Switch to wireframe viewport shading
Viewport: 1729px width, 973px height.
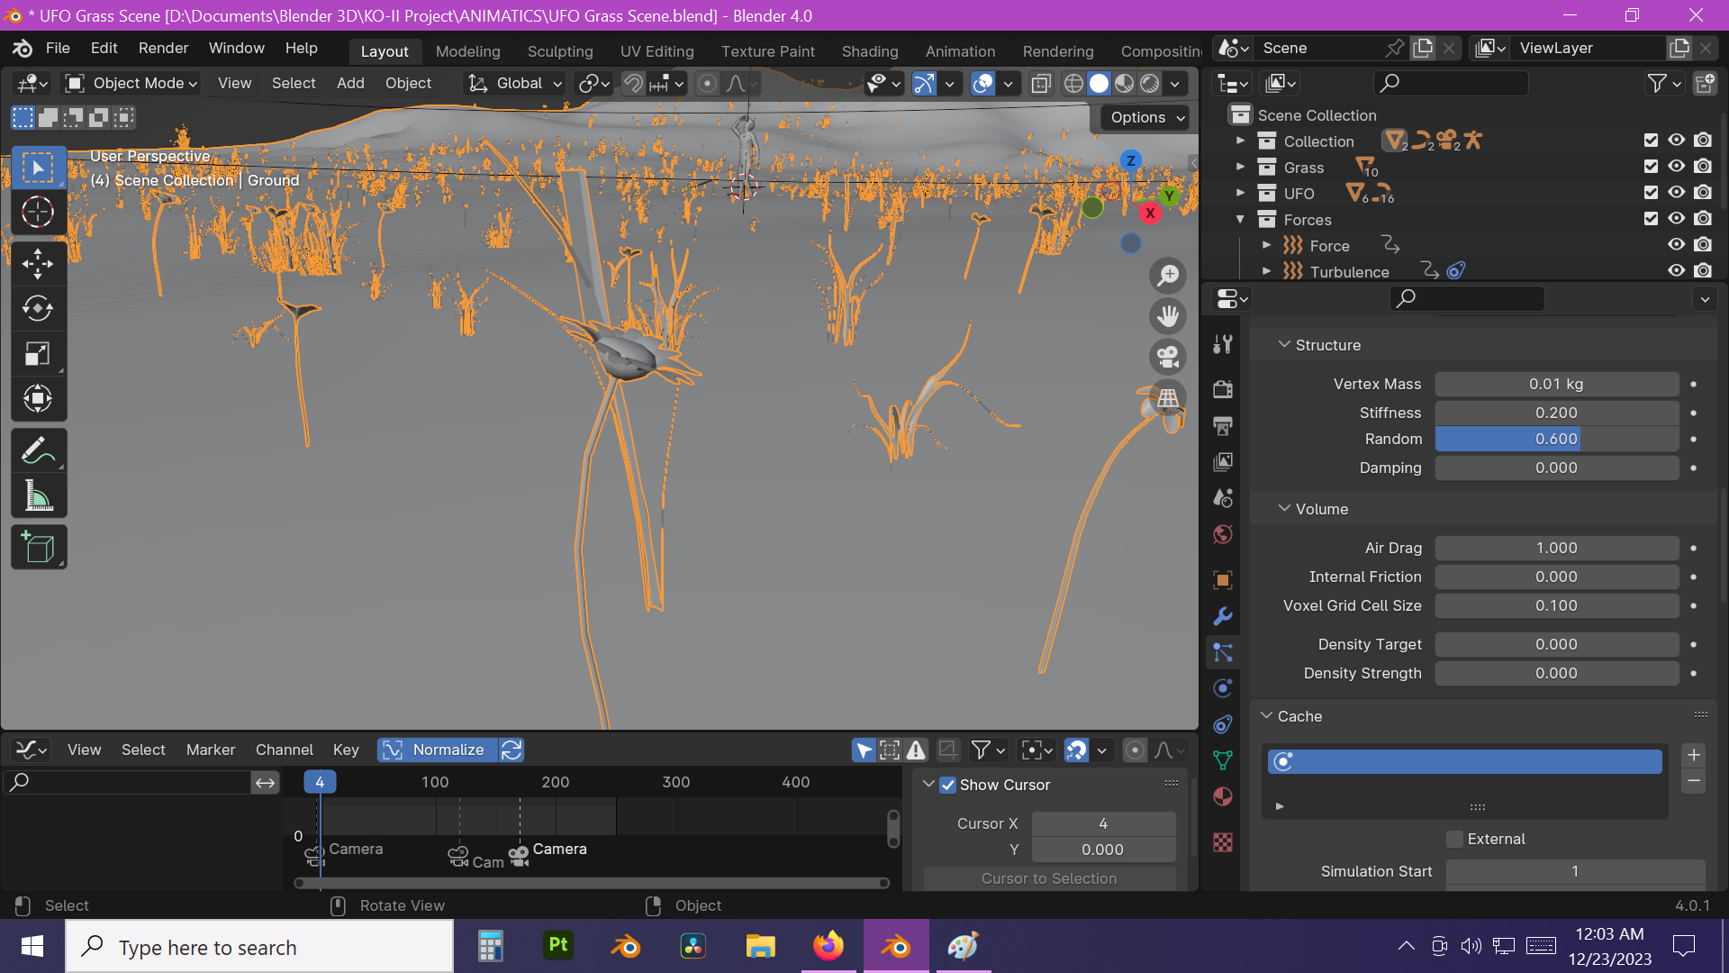click(1073, 84)
